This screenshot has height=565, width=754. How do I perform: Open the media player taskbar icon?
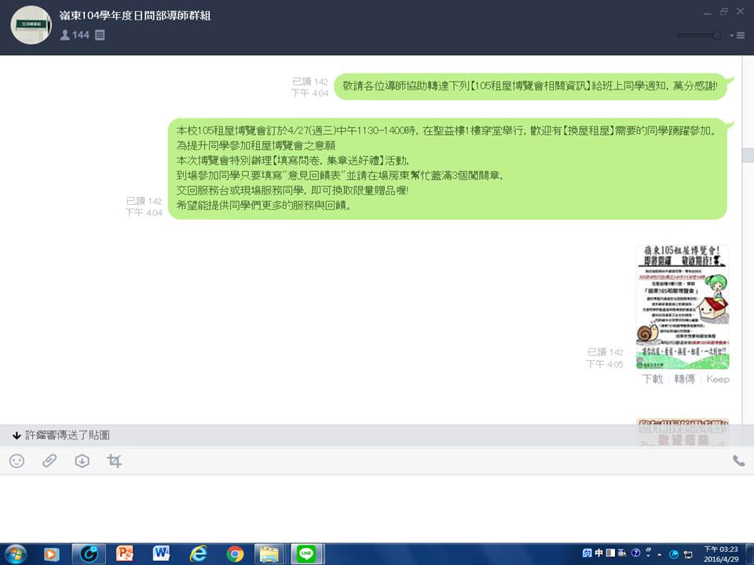[50, 555]
